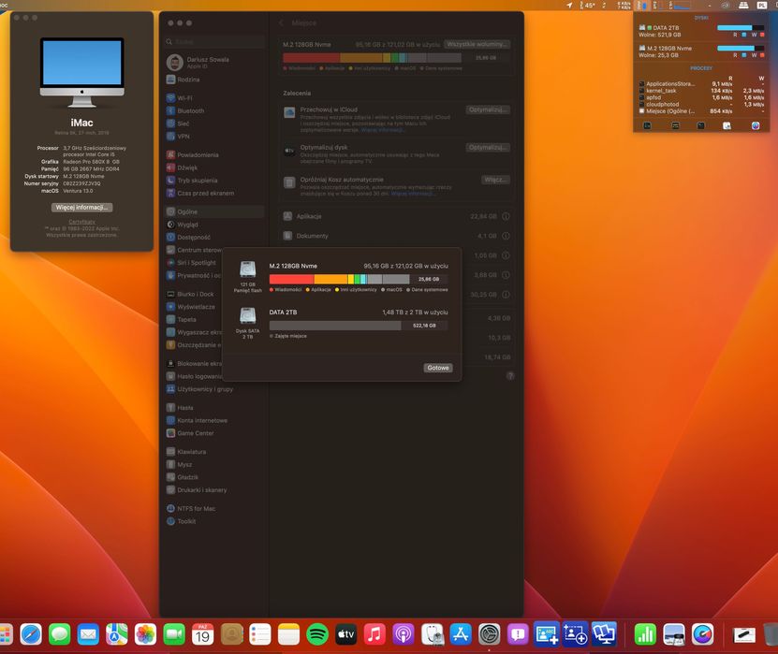
Task: Click Optymalizuj for Optymalizuj dysk
Action: 488,147
